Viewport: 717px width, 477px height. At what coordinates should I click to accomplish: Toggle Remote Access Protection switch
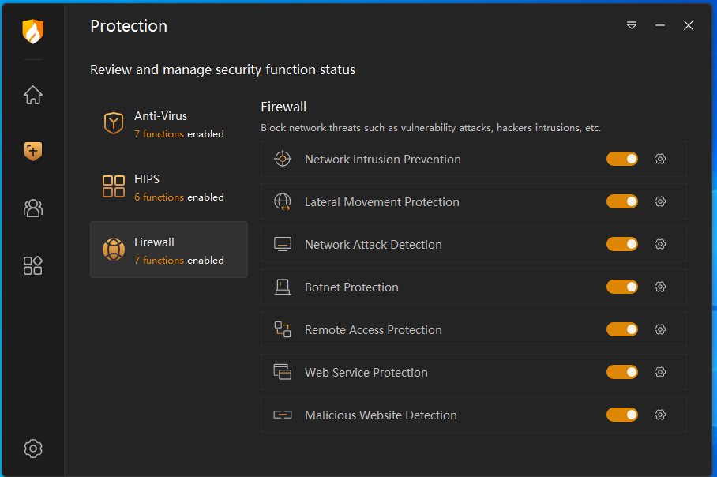[622, 329]
